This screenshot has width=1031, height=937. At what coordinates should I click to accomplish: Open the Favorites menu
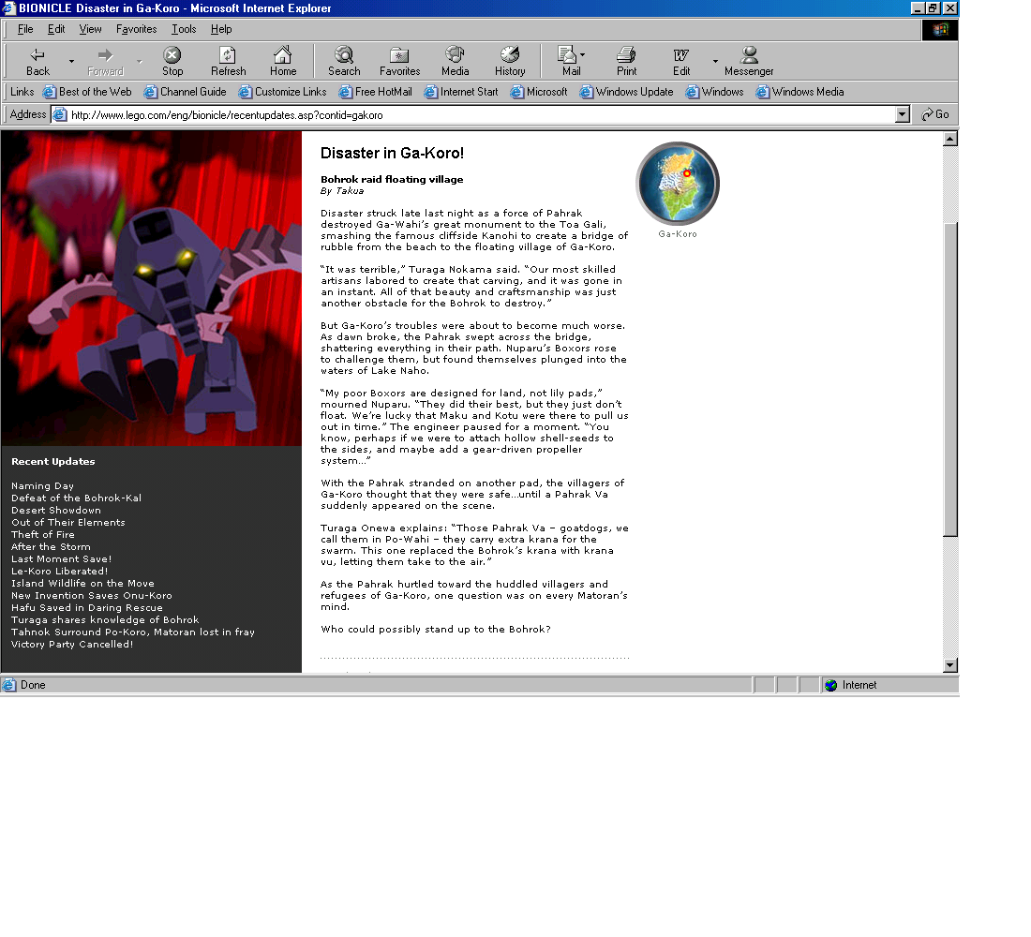pyautogui.click(x=136, y=29)
